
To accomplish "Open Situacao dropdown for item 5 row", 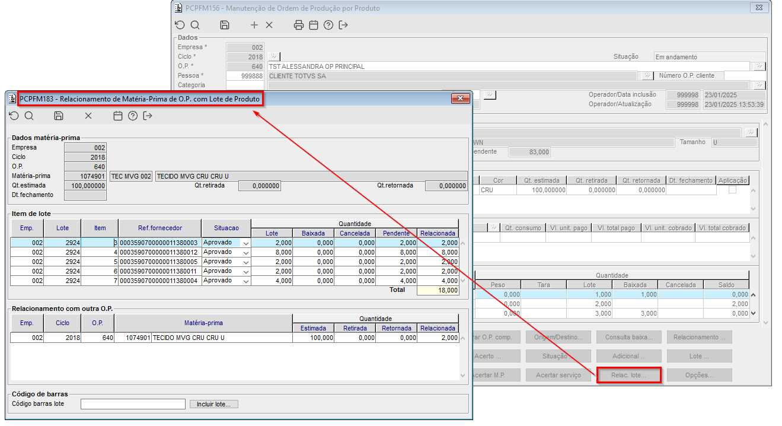I will [x=246, y=262].
